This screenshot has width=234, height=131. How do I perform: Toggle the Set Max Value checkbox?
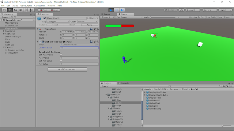point(61,55)
